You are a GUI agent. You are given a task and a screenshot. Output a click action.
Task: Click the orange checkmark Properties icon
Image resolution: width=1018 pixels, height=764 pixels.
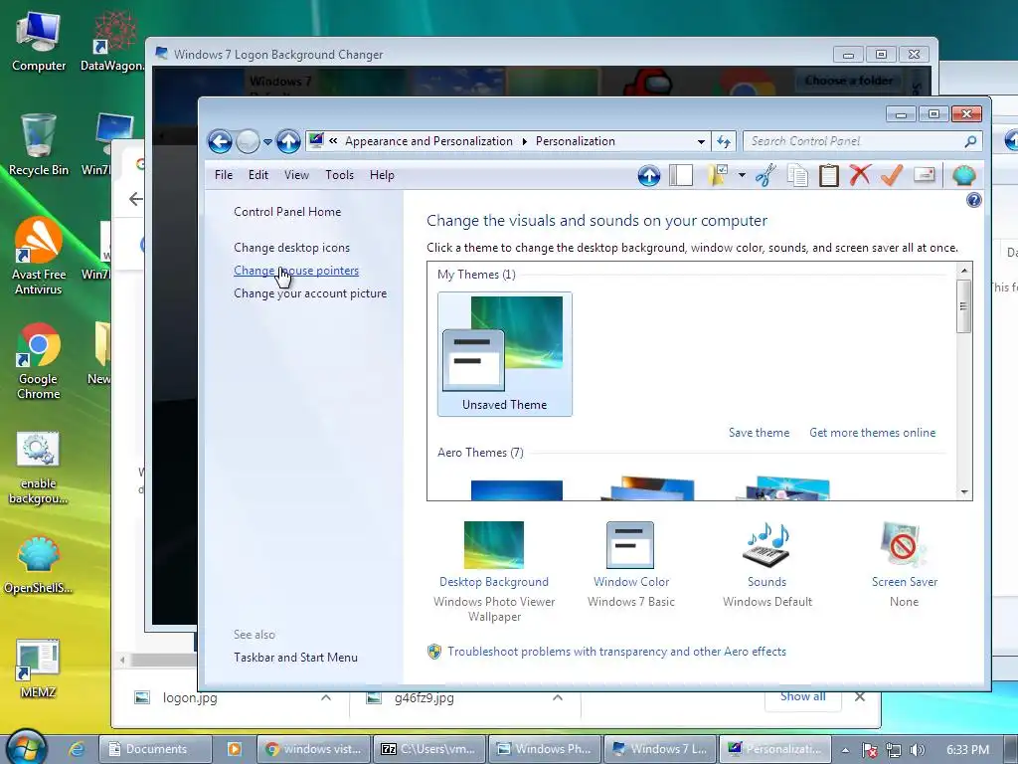[x=892, y=175]
